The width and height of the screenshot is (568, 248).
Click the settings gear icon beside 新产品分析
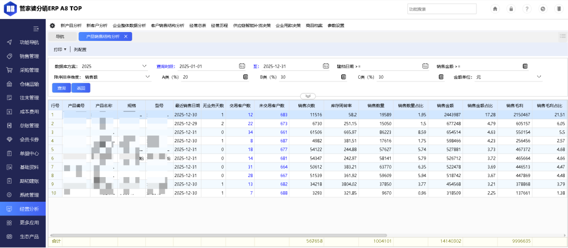53,26
